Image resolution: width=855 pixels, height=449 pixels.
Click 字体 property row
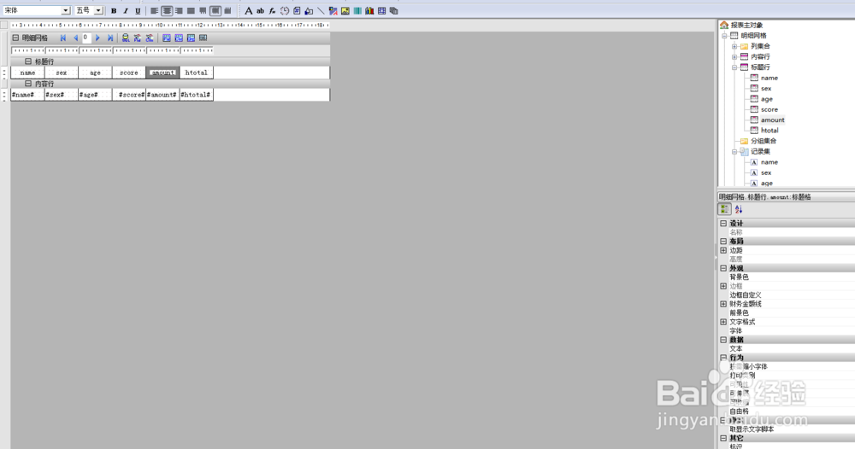click(787, 331)
